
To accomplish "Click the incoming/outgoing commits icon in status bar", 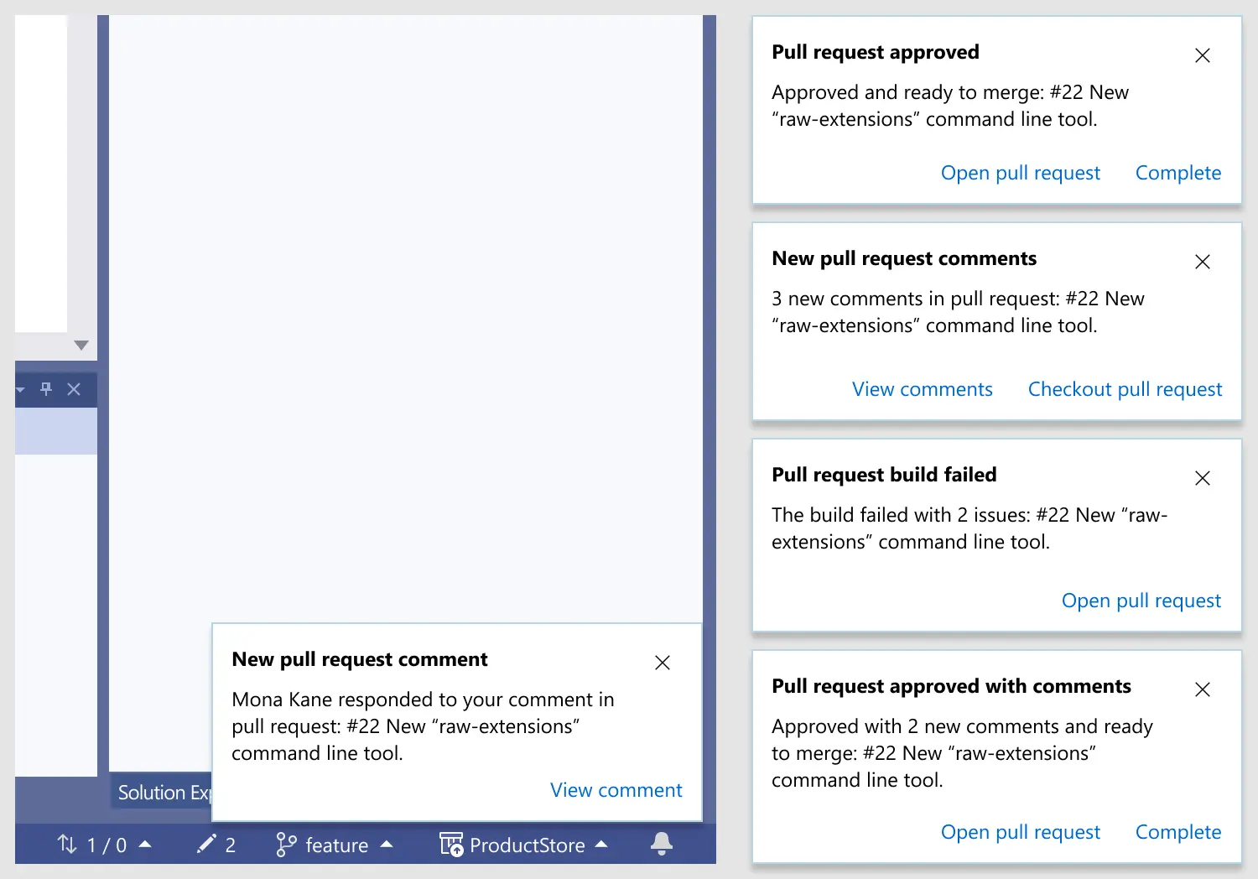I will coord(66,844).
